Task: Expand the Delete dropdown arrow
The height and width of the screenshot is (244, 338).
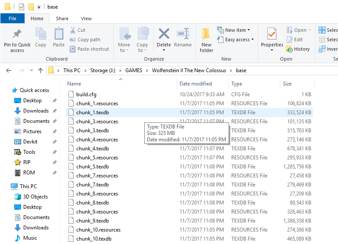Action: point(164,50)
